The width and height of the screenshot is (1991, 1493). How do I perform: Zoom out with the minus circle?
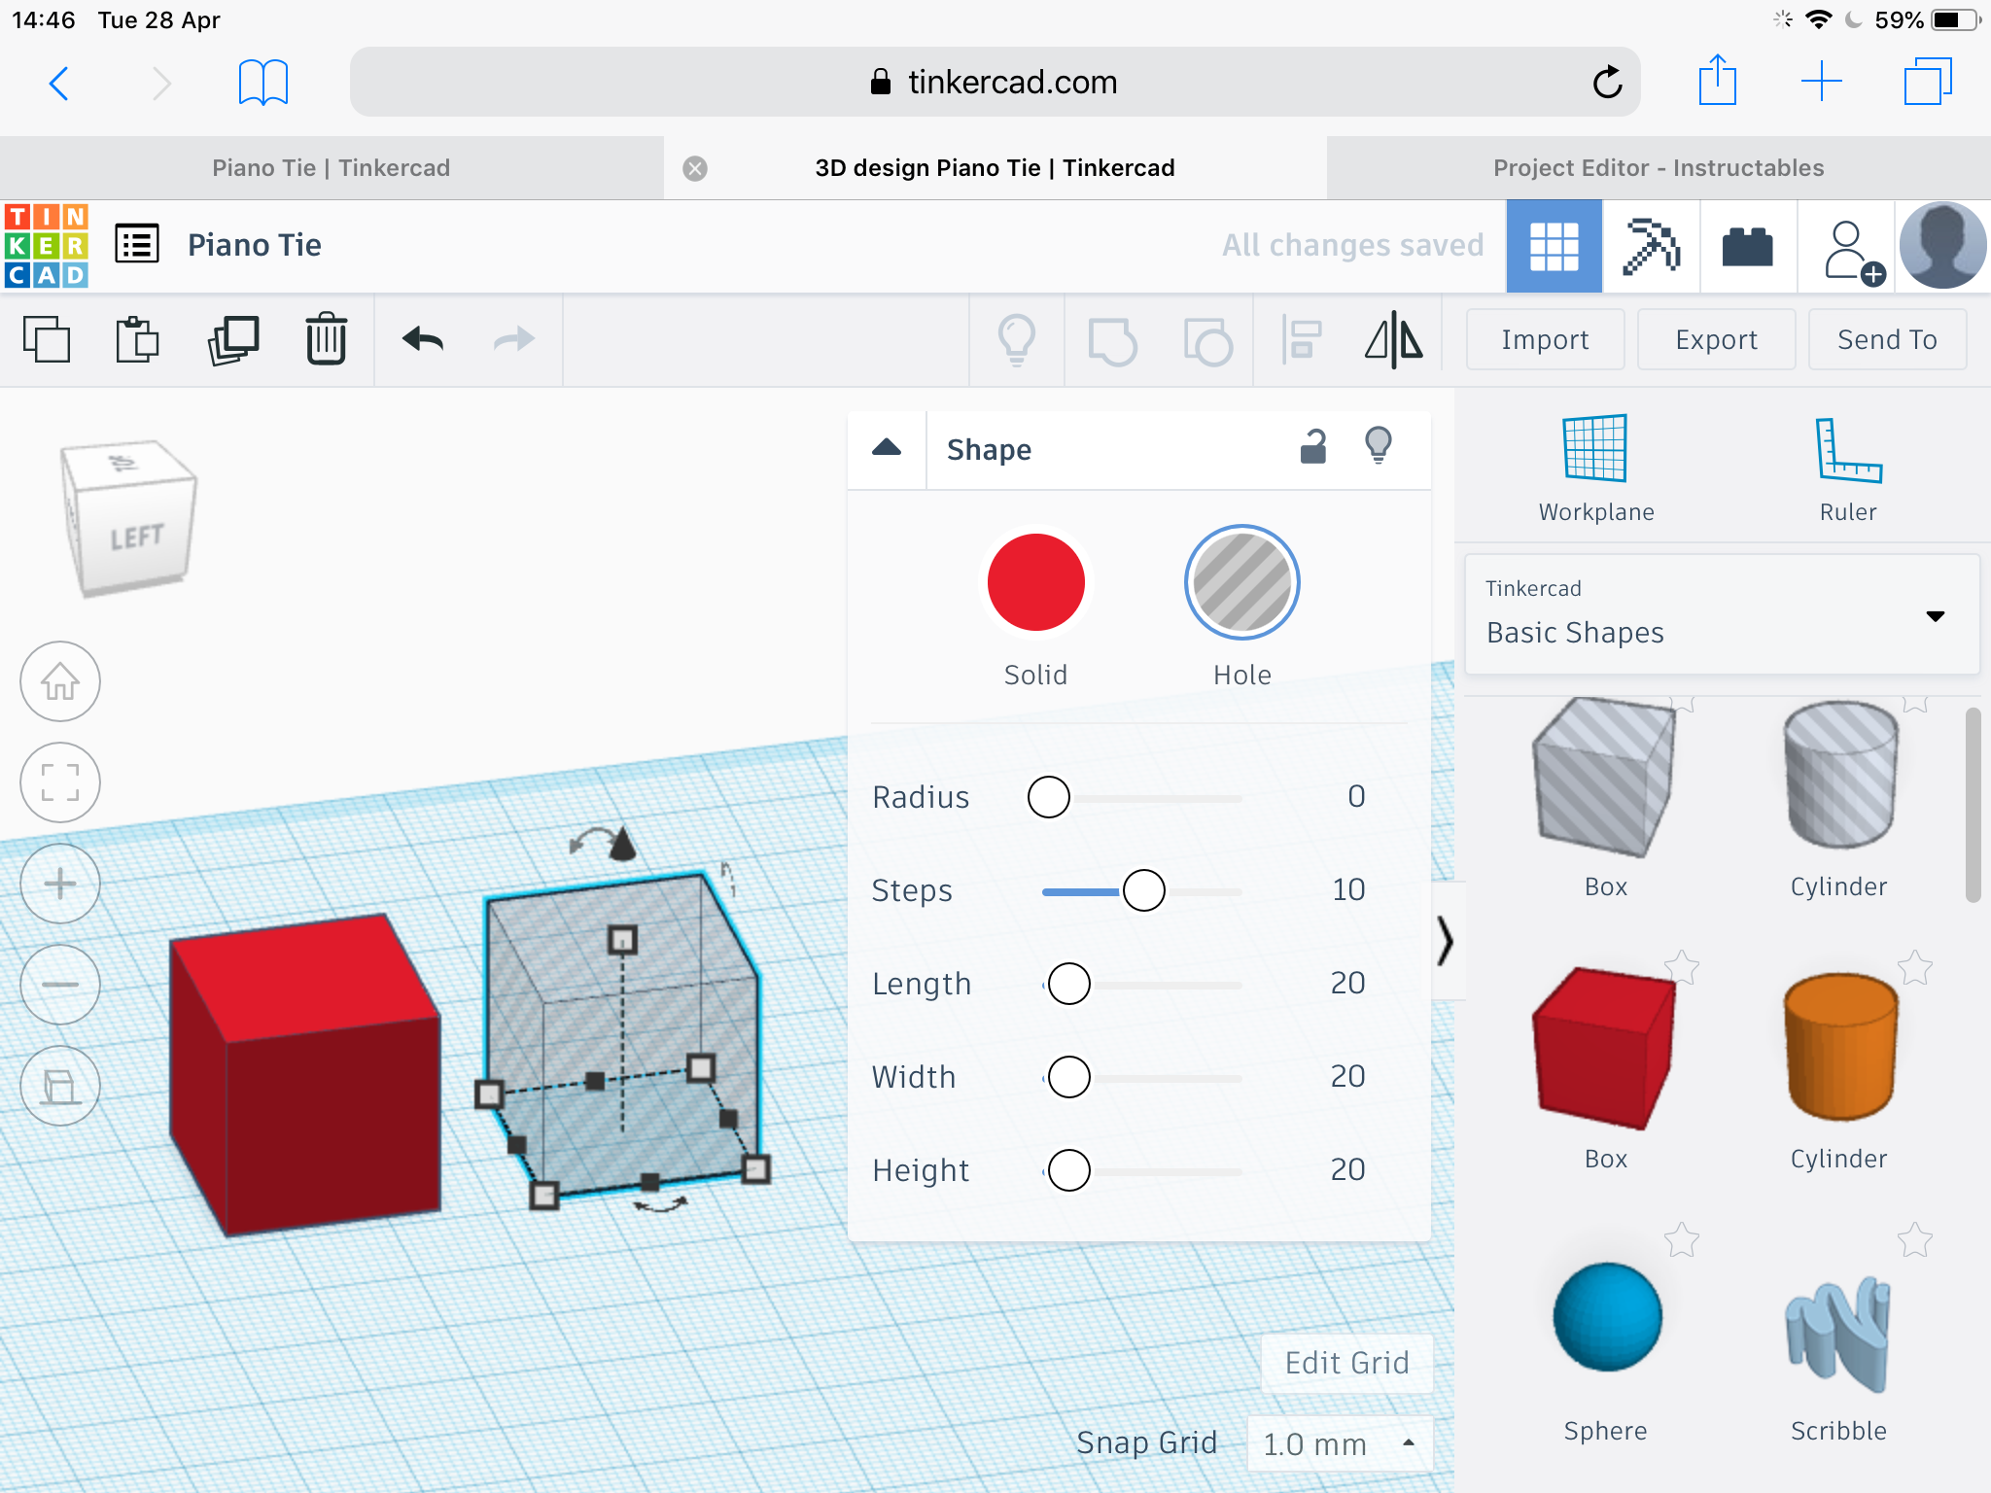[60, 985]
